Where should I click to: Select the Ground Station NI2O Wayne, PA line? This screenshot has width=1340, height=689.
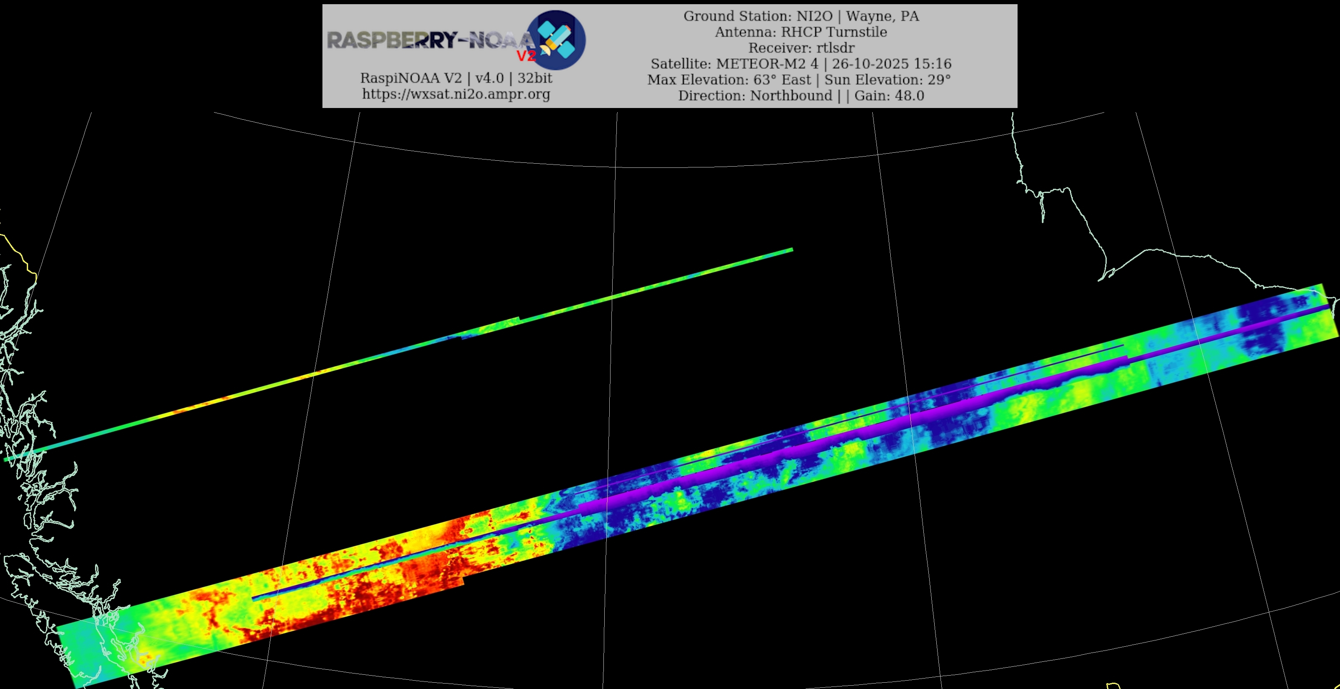coord(801,16)
